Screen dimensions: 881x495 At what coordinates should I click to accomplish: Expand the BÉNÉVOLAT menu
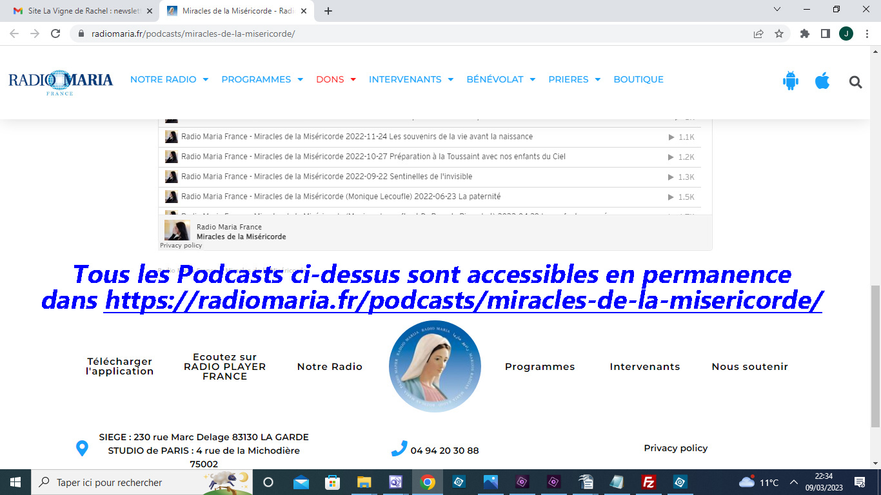[x=501, y=79]
